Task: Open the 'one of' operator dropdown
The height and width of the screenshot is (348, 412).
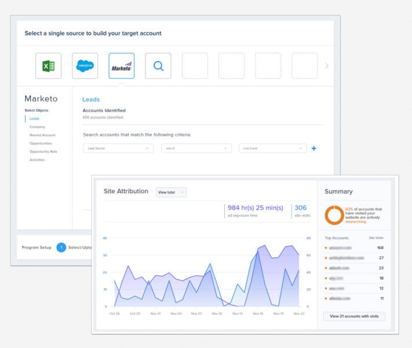Action: click(196, 148)
